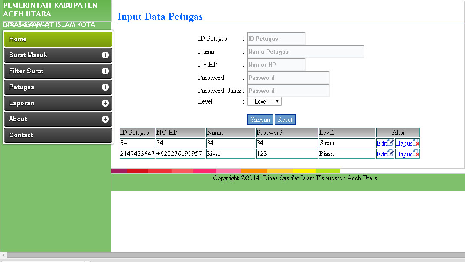Click the Hapus link for petugas 34
The width and height of the screenshot is (465, 262).
point(404,142)
